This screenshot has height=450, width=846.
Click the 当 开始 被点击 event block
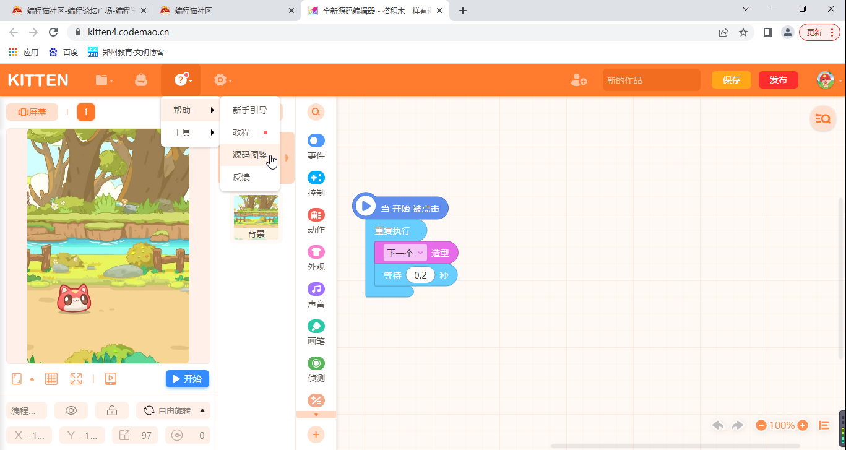[x=401, y=207]
